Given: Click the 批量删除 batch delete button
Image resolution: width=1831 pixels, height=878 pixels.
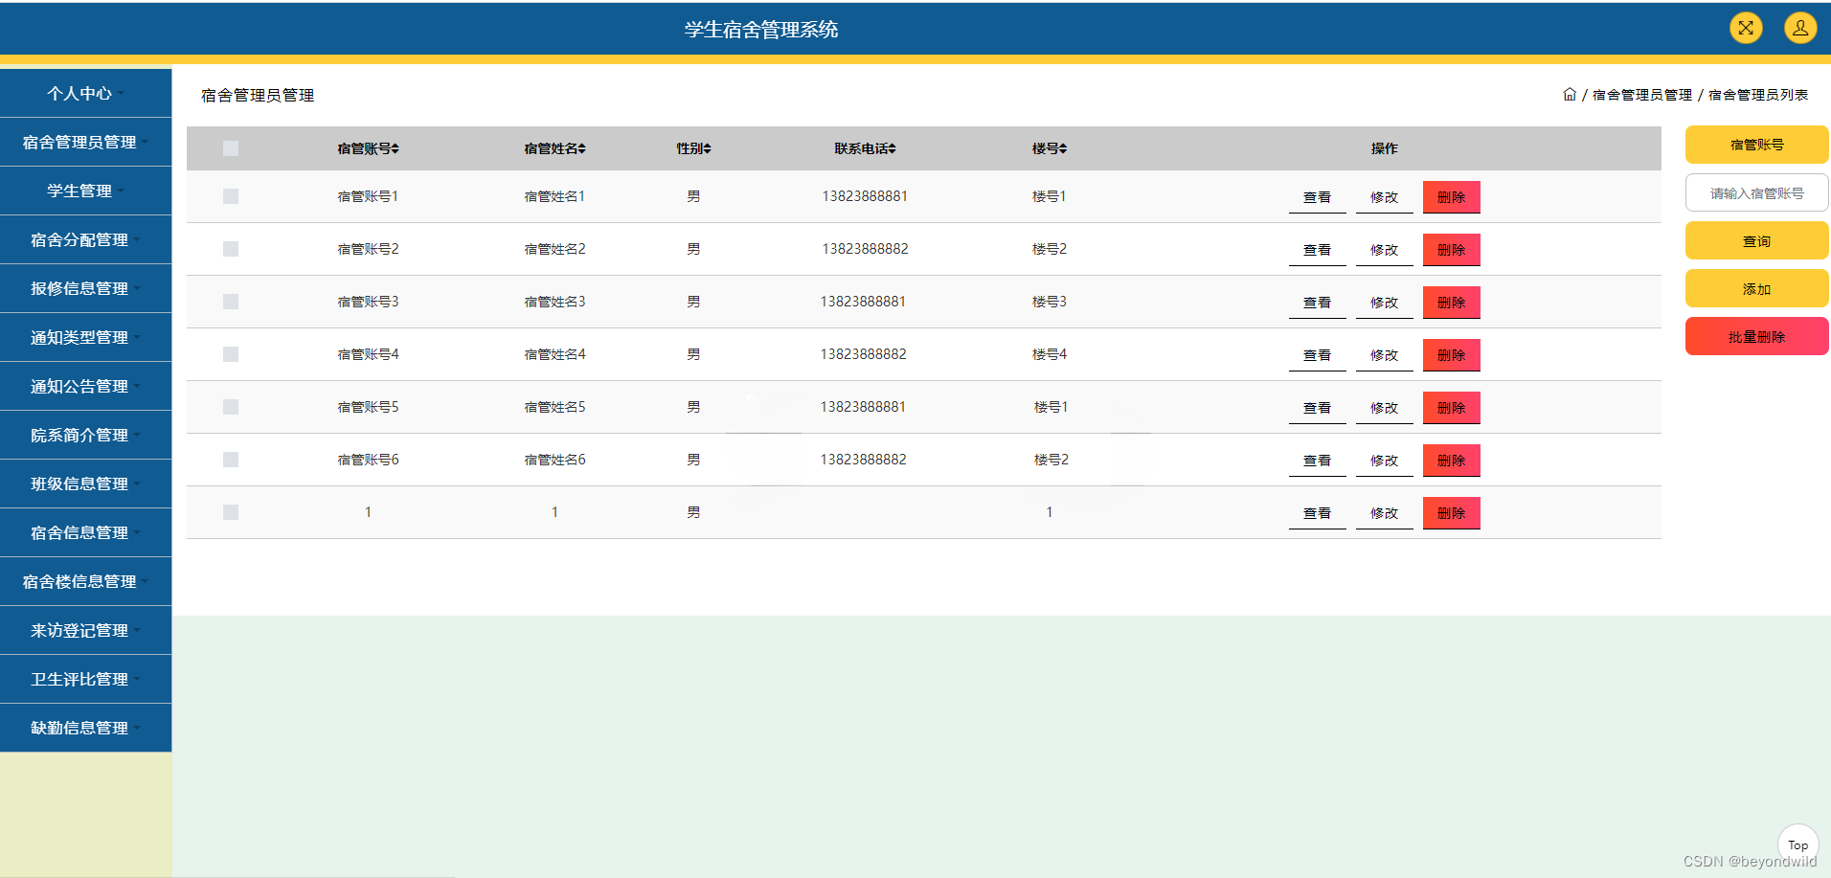Looking at the screenshot, I should (1756, 336).
